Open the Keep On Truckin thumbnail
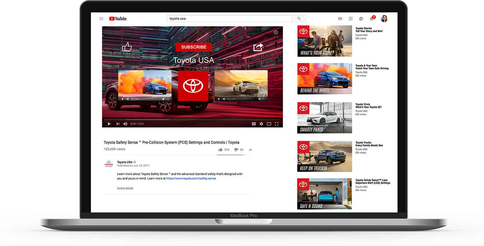484x246 pixels. coord(325,156)
